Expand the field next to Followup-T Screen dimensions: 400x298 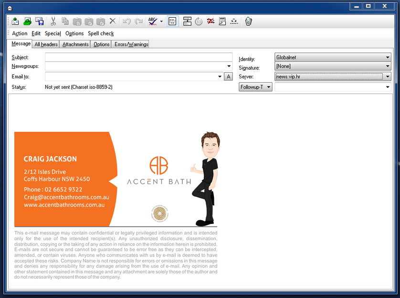click(388, 87)
